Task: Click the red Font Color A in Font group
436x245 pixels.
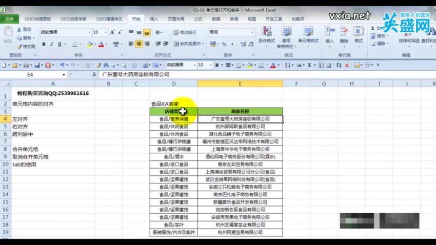Action: click(x=101, y=44)
